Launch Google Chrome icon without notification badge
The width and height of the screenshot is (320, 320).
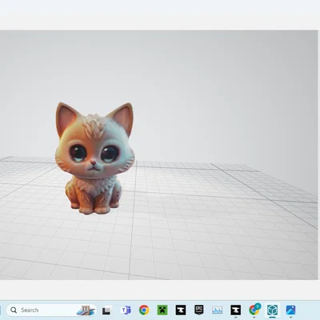coord(144,310)
